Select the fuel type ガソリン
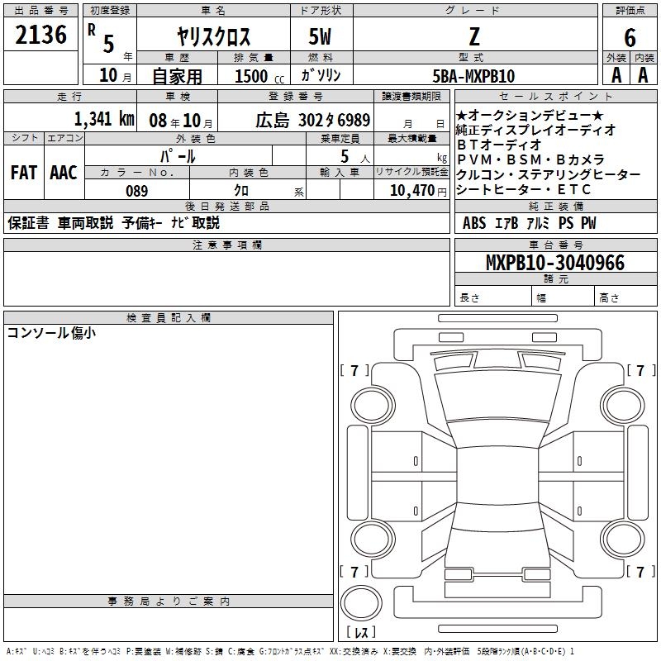 321,75
